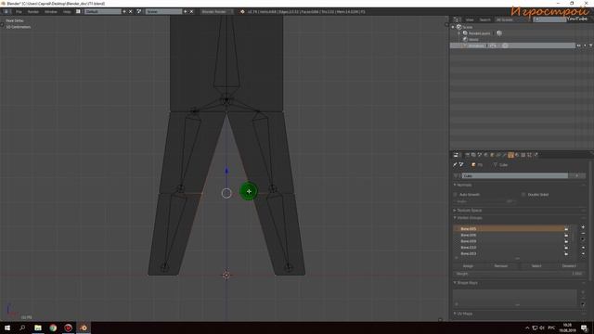Switch to the Constraints properties tab
The width and height of the screenshot is (594, 334).
498,155
